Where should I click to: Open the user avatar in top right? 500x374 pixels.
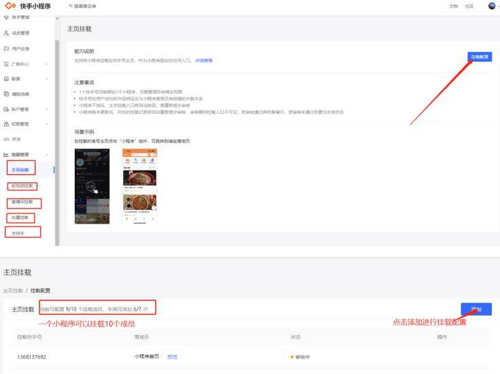(x=492, y=5)
